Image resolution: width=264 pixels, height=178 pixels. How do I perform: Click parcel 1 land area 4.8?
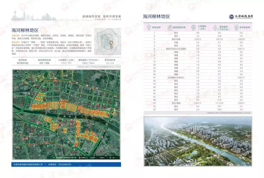198,33
